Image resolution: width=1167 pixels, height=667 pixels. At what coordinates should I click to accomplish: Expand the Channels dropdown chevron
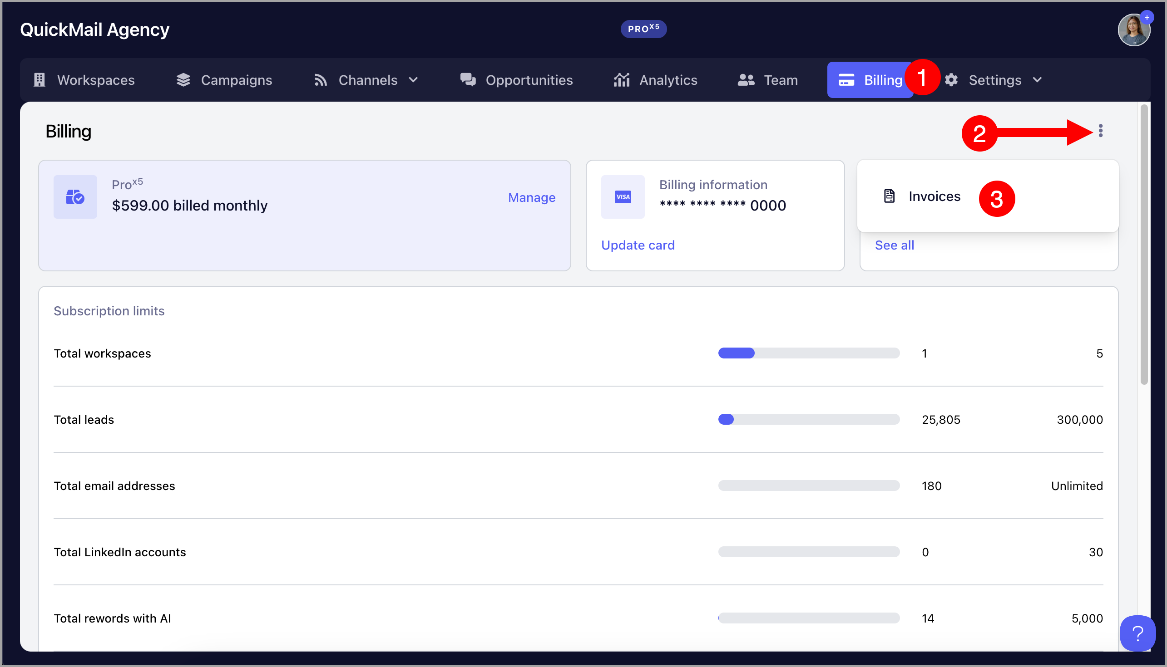(x=414, y=80)
